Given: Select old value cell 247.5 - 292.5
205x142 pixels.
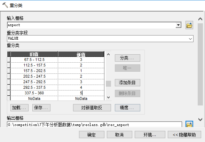Looking at the screenshot, I should click(34, 82).
